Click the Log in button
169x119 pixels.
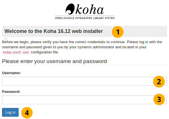coord(10,112)
